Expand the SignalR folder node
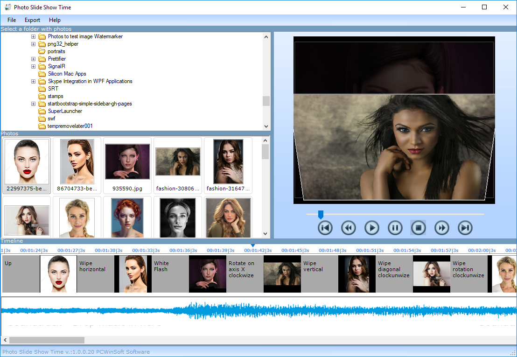The width and height of the screenshot is (517, 357). [x=34, y=66]
